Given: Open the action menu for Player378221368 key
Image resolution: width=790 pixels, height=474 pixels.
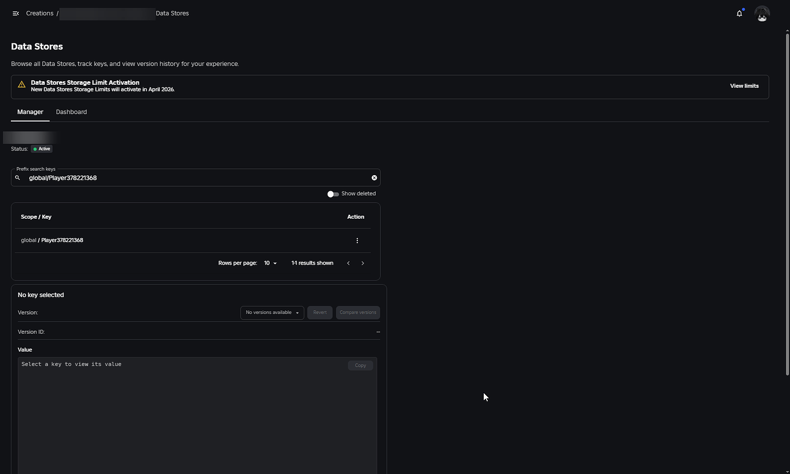Looking at the screenshot, I should click(357, 240).
